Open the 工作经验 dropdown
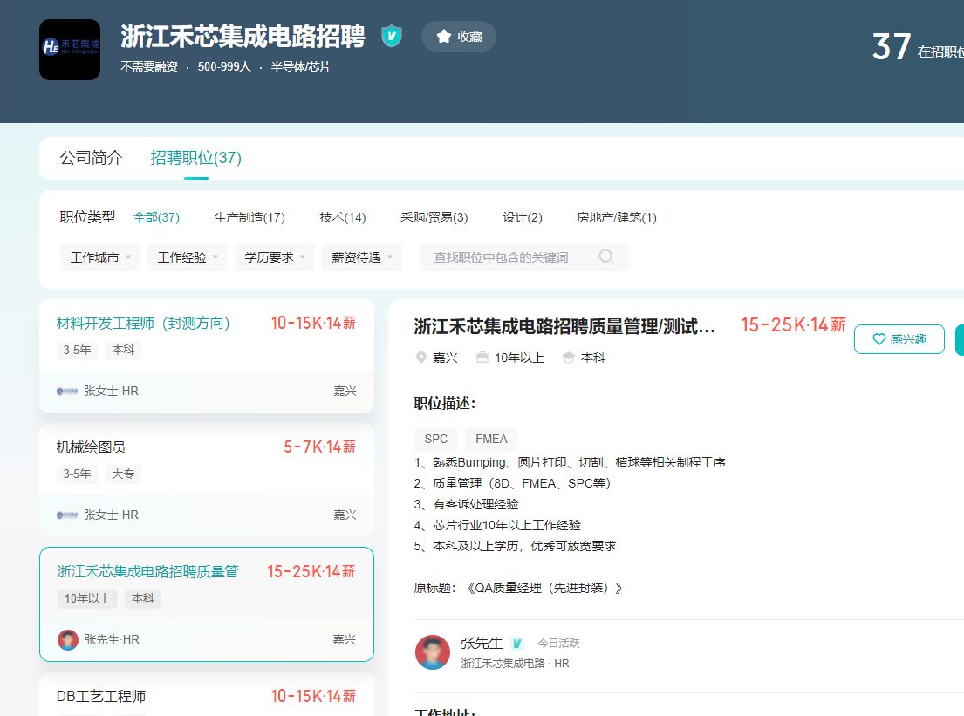The width and height of the screenshot is (964, 716). click(188, 257)
